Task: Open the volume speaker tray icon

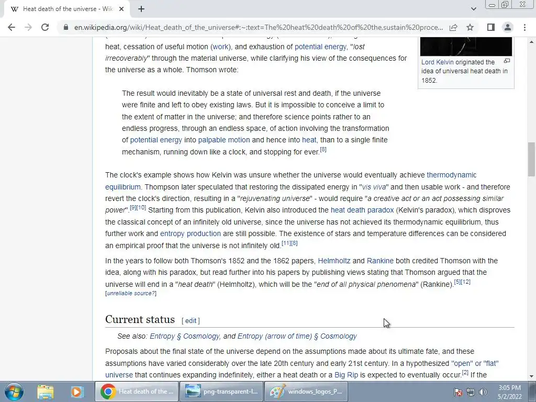Action: pos(483,392)
